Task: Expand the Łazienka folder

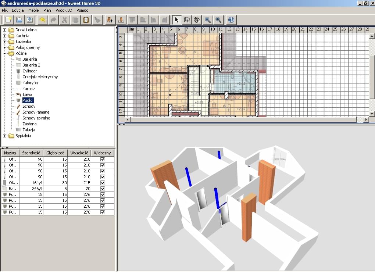Action: (x=4, y=42)
